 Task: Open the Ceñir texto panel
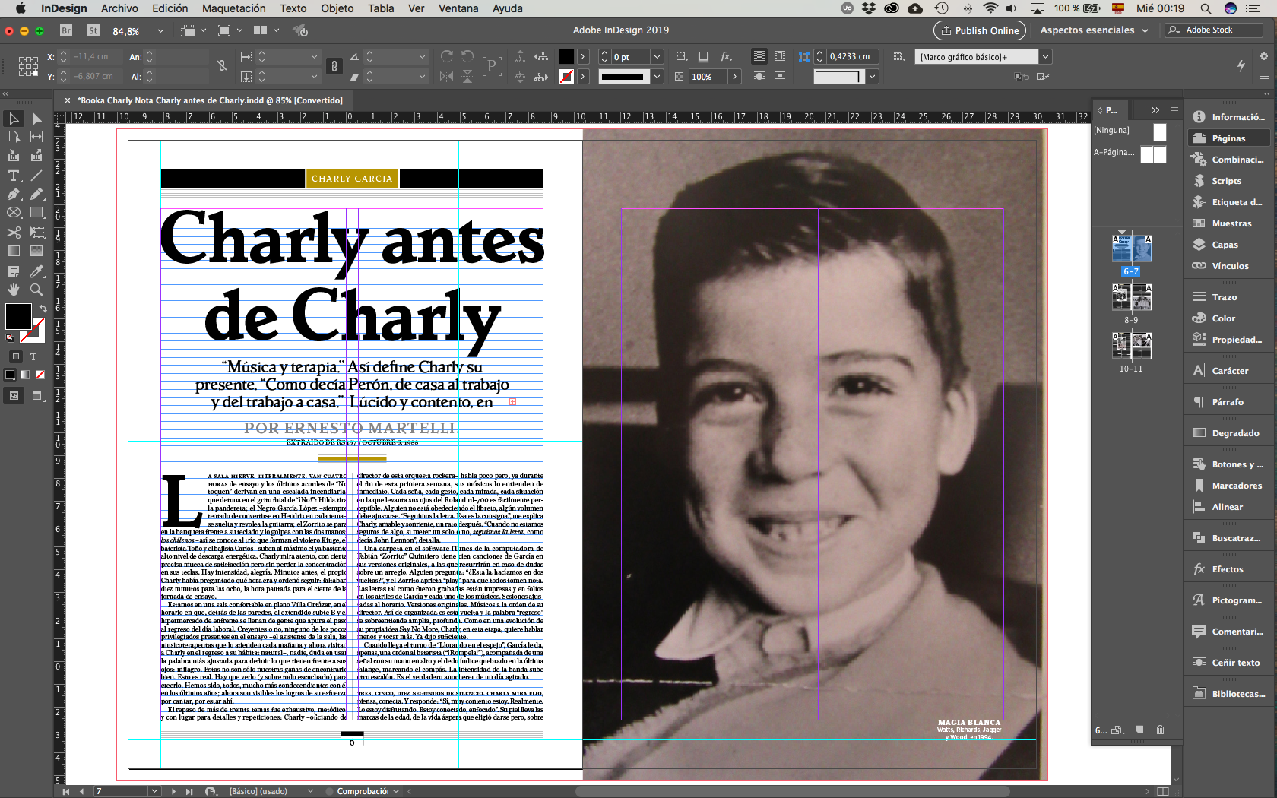click(x=1235, y=663)
